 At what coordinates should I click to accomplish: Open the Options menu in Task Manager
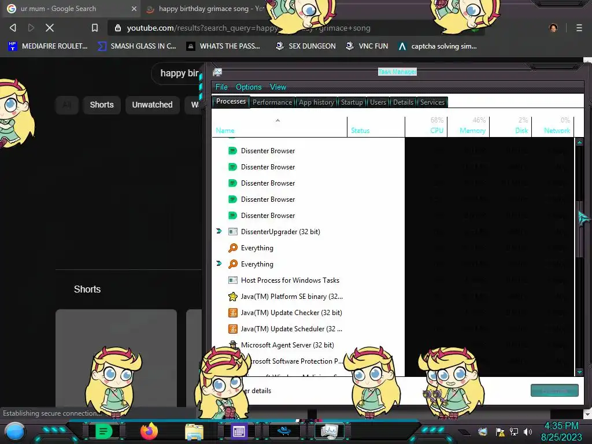click(x=249, y=87)
